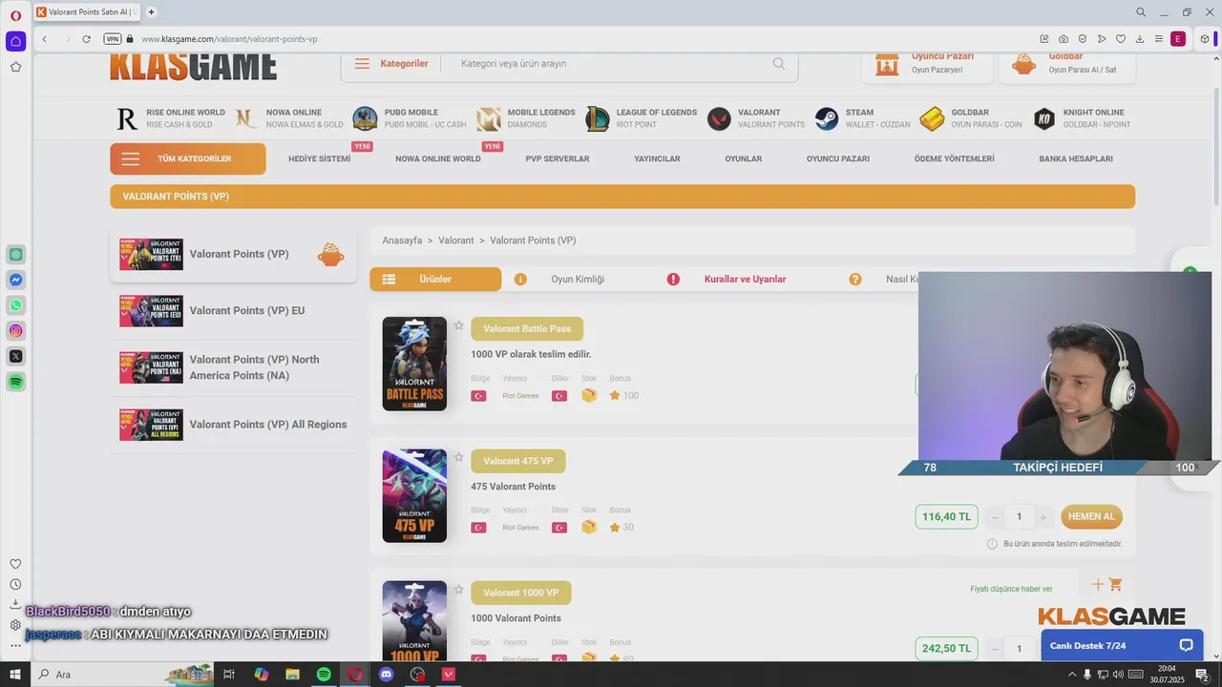Open Rise Online World category
The height and width of the screenshot is (687, 1222).
click(171, 118)
